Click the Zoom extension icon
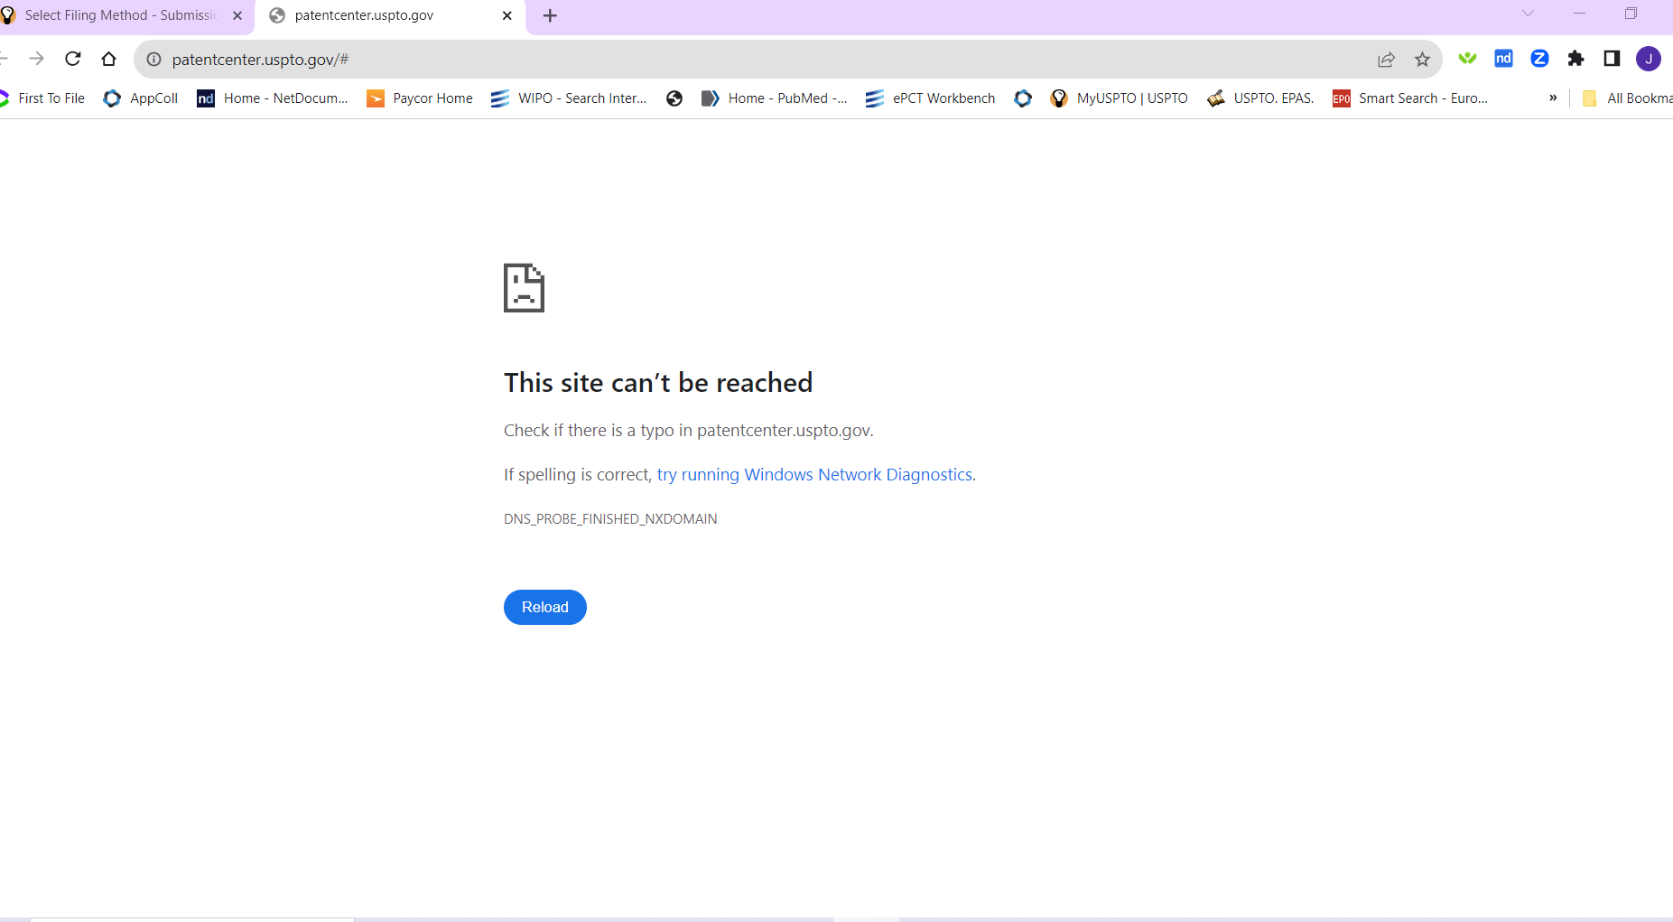Image resolution: width=1673 pixels, height=922 pixels. tap(1539, 59)
